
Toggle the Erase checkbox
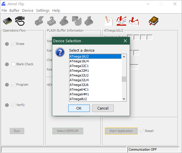pyautogui.click(x=13, y=44)
